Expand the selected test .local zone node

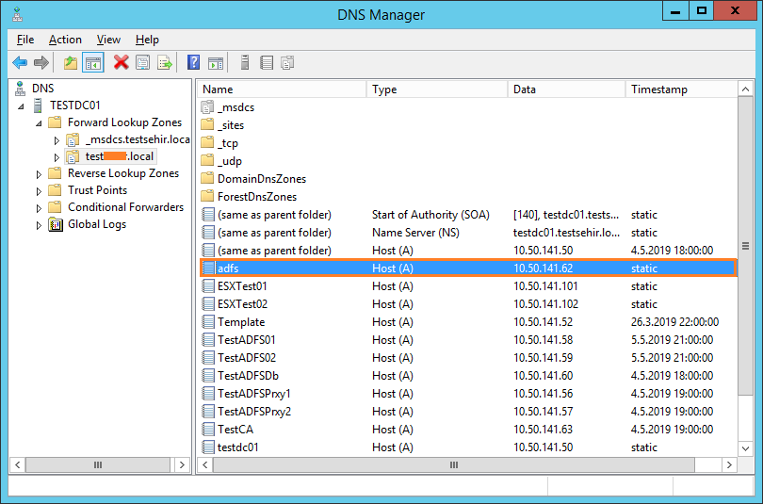57,157
